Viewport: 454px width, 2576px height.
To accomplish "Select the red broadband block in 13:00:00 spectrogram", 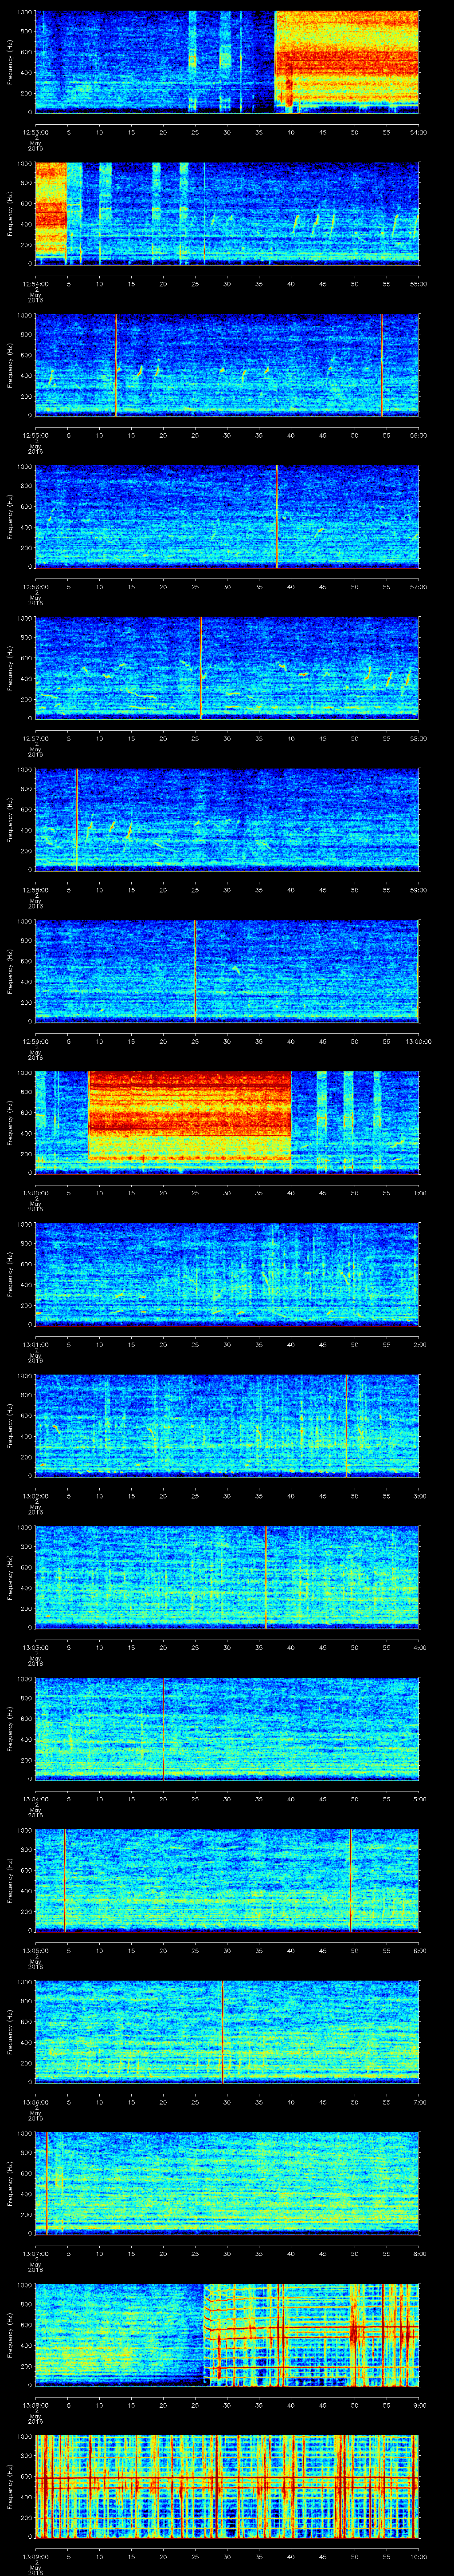I will (x=190, y=1116).
